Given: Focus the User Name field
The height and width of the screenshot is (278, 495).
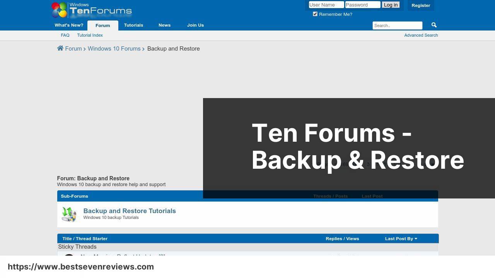Looking at the screenshot, I should click(x=326, y=5).
